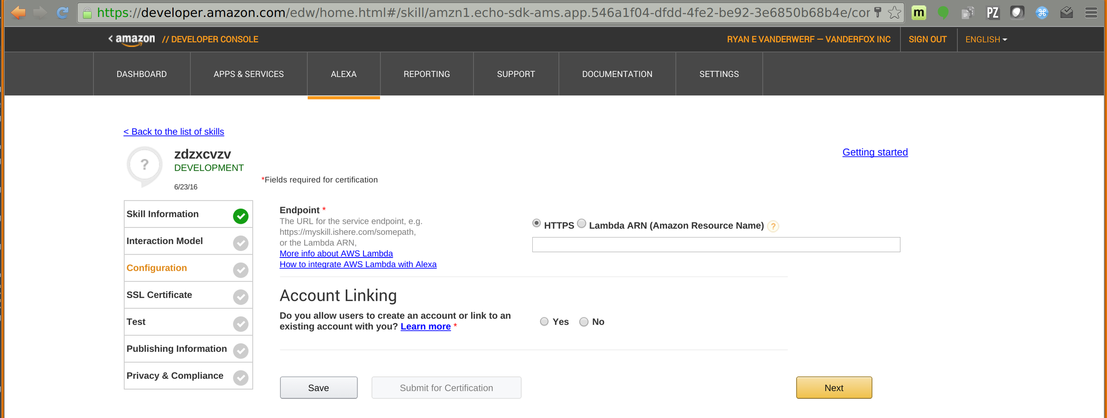Click the gray check next to Publishing Information

click(241, 351)
